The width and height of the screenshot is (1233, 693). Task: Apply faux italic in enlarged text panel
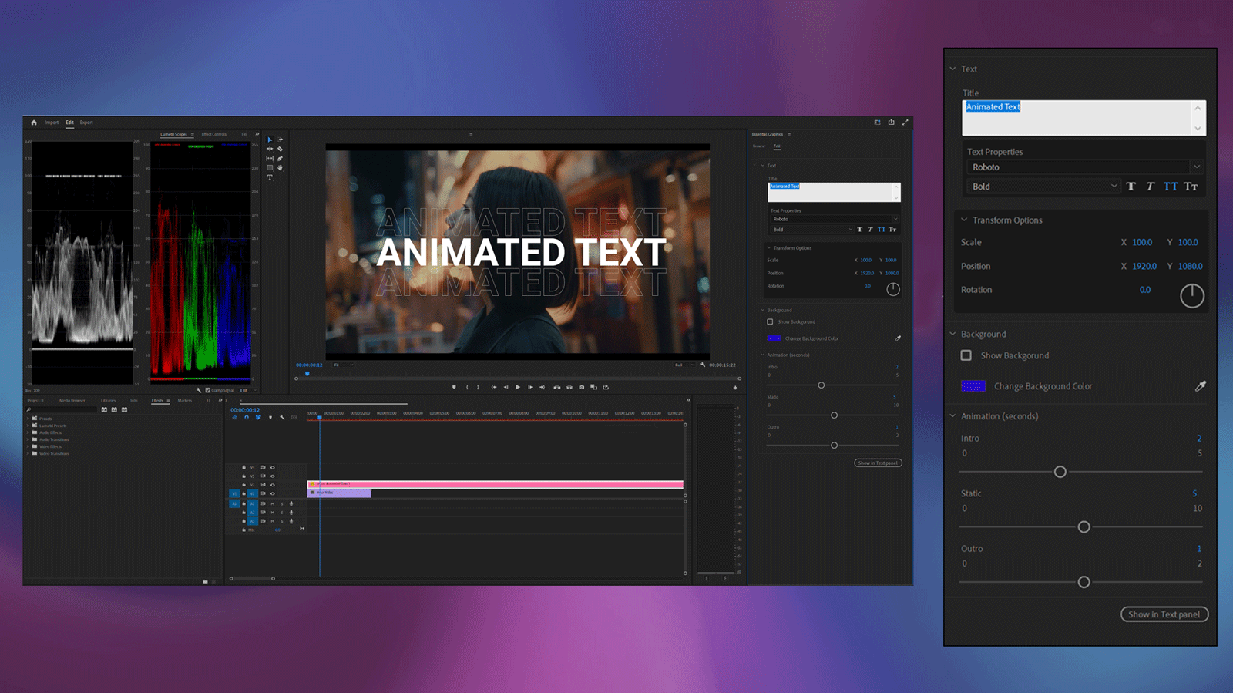pos(1151,187)
